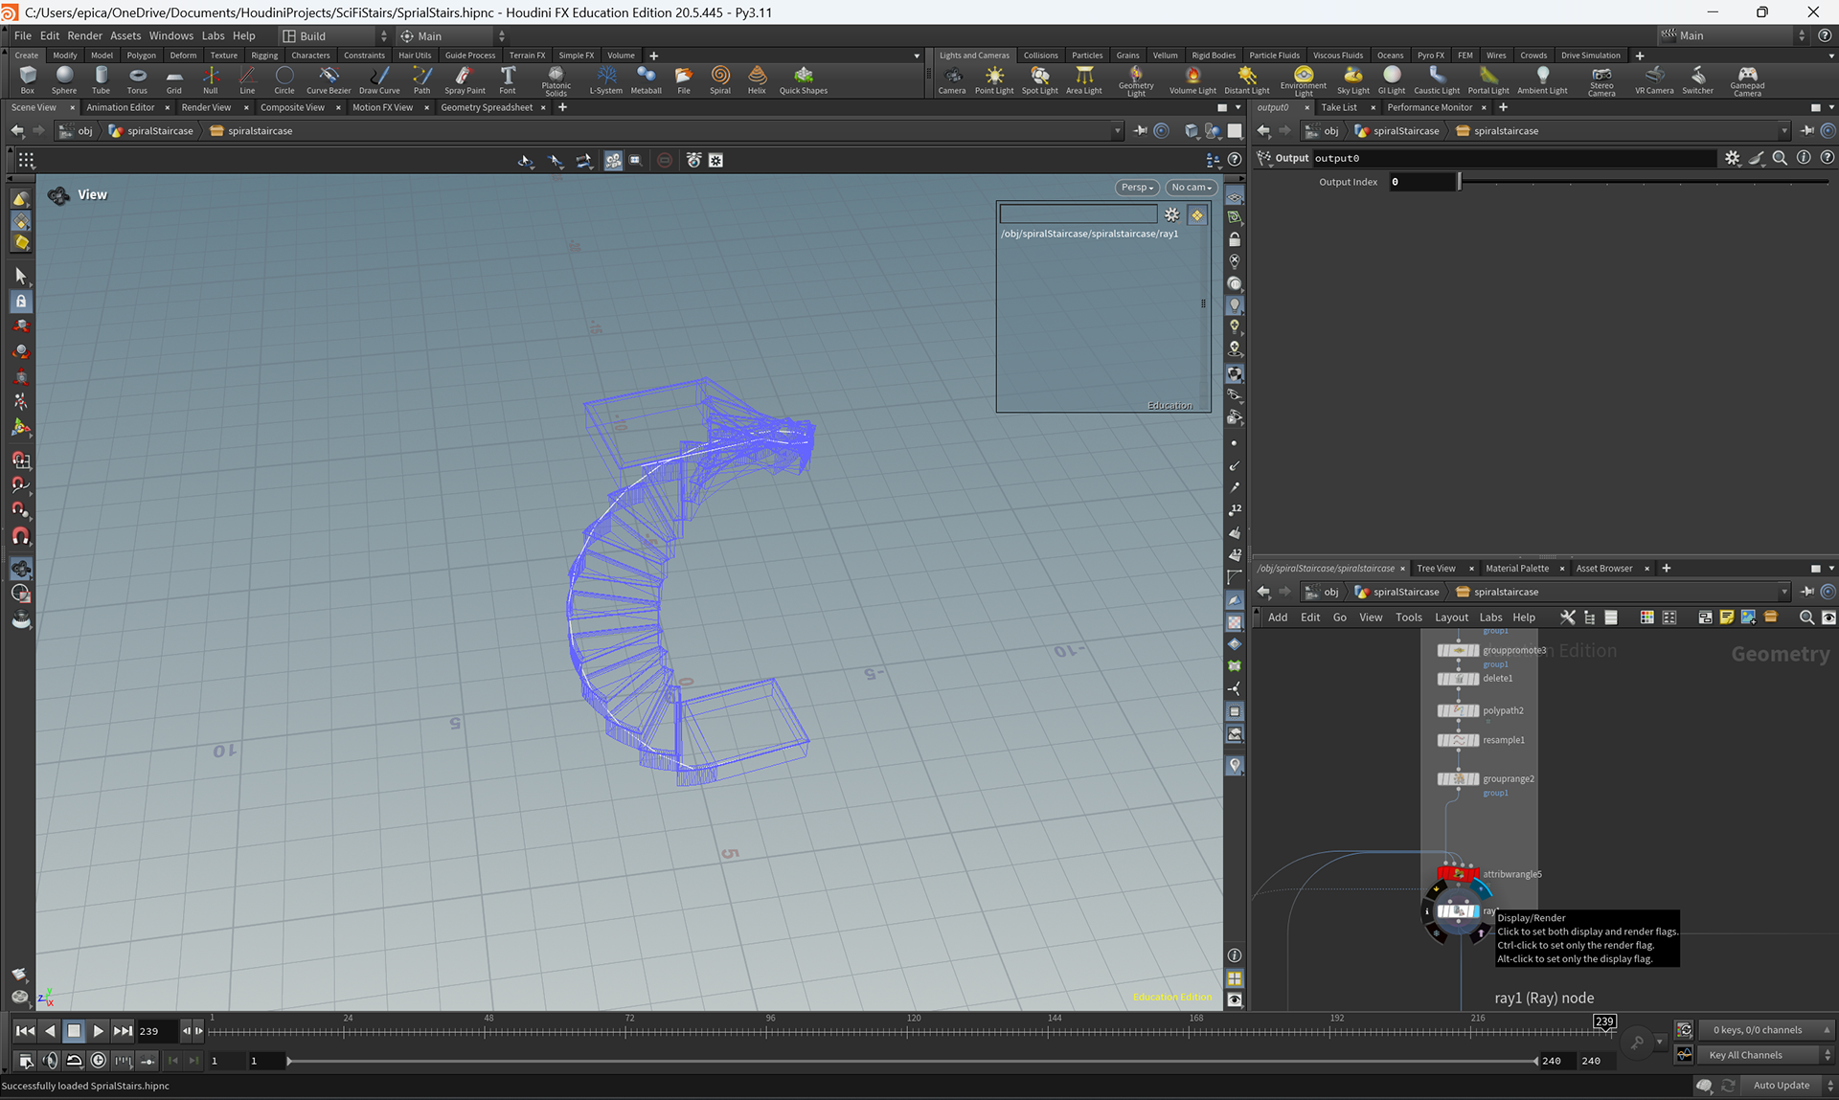Add a Spot Light
This screenshot has height=1100, width=1839.
[x=1039, y=79]
